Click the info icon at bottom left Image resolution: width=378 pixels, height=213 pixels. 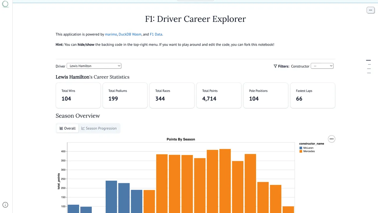click(x=5, y=205)
